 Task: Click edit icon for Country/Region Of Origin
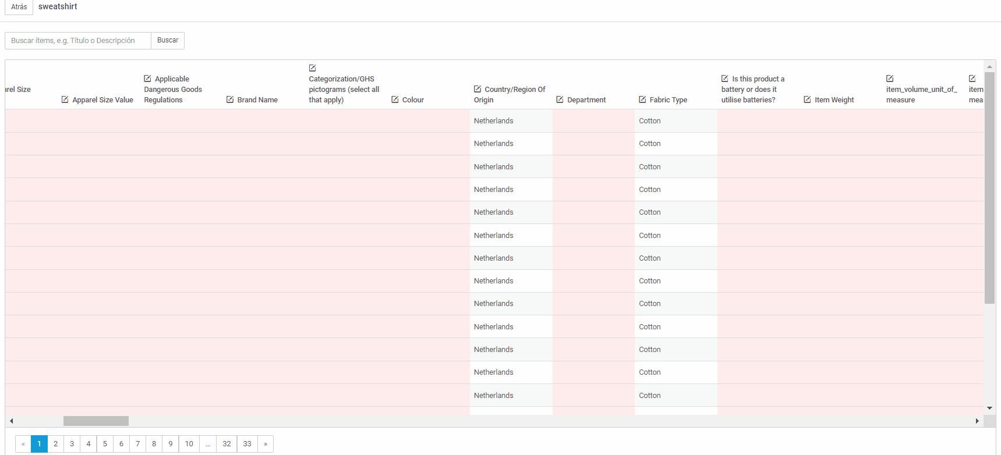click(477, 89)
